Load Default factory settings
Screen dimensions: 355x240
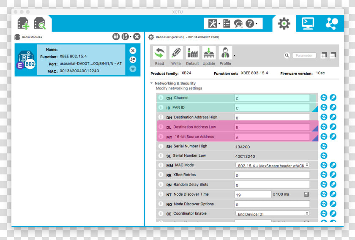point(192,56)
